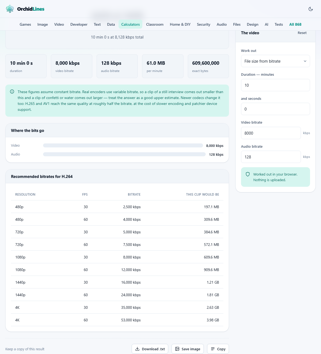Open the Image category
This screenshot has height=354, width=321.
coord(43,24)
